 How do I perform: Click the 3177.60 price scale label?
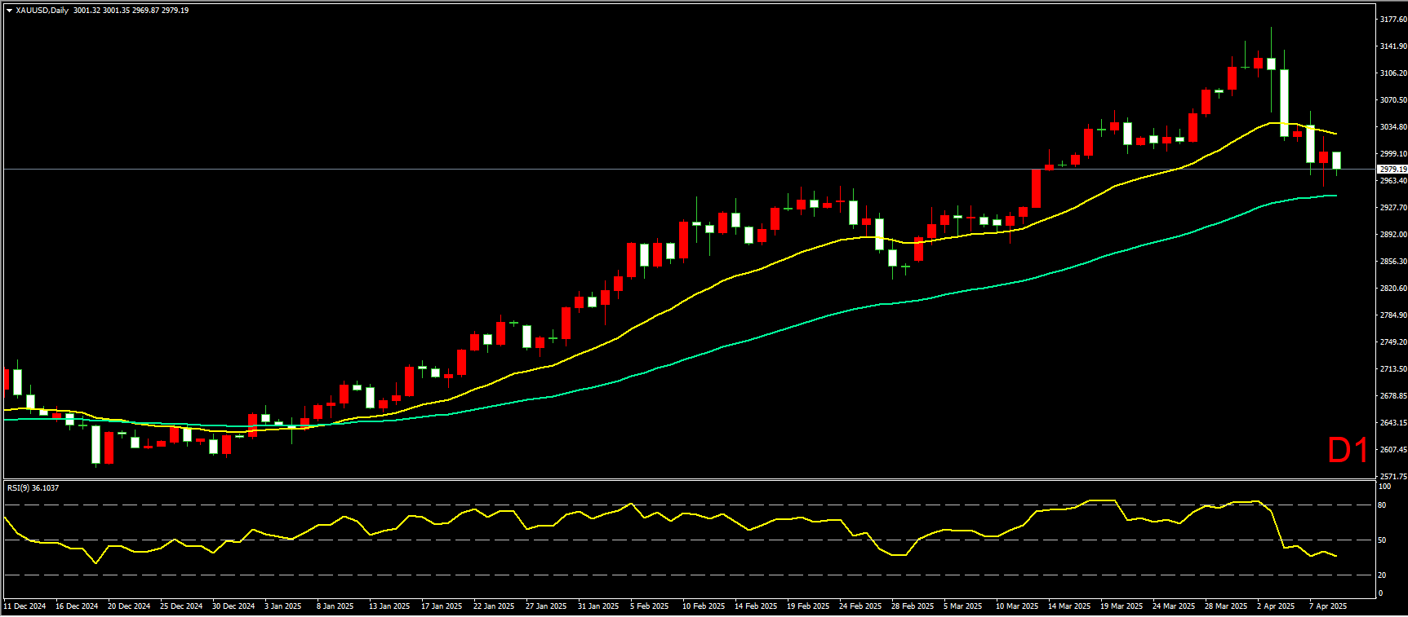coord(1393,19)
